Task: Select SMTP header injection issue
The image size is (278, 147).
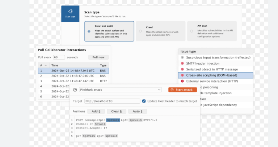Action: [x=216, y=64]
